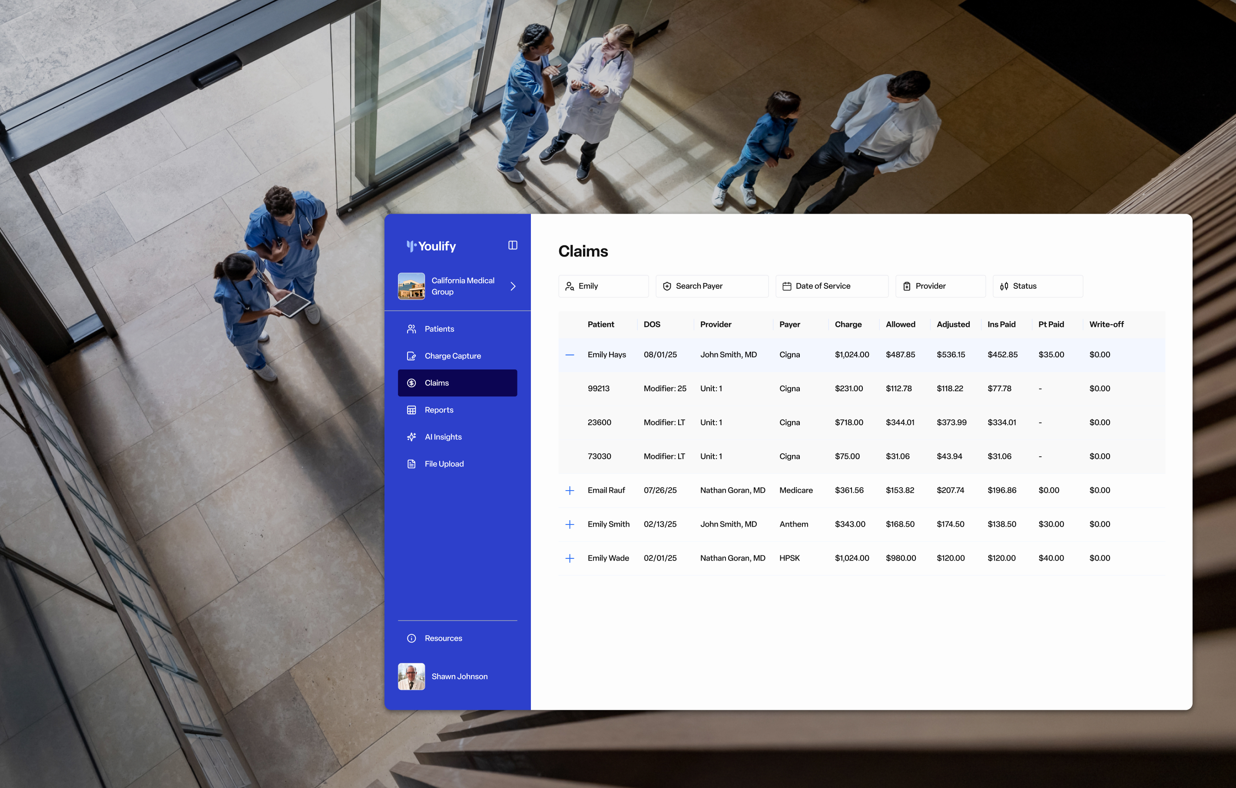This screenshot has height=788, width=1236.
Task: Open the Status filter dropdown
Action: 1038,286
